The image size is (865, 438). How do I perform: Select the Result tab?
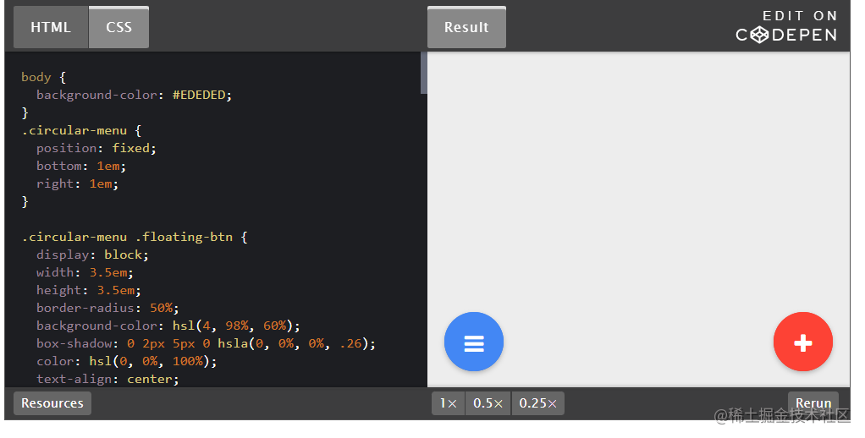[x=466, y=28]
